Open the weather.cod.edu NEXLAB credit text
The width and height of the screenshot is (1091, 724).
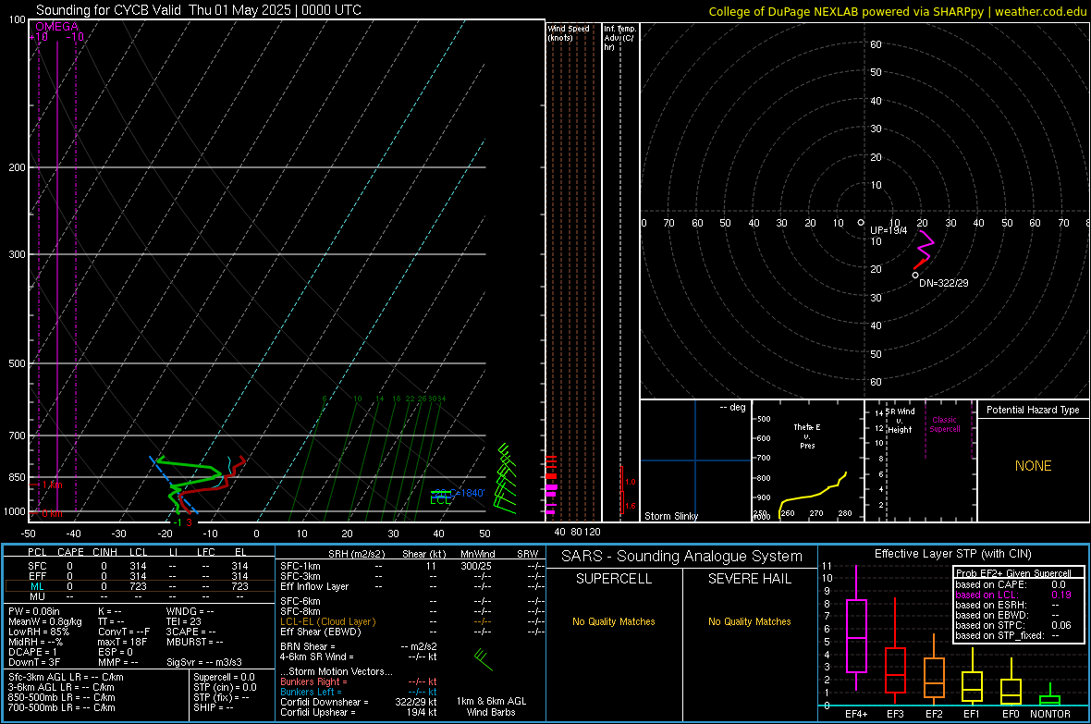[x=897, y=11]
